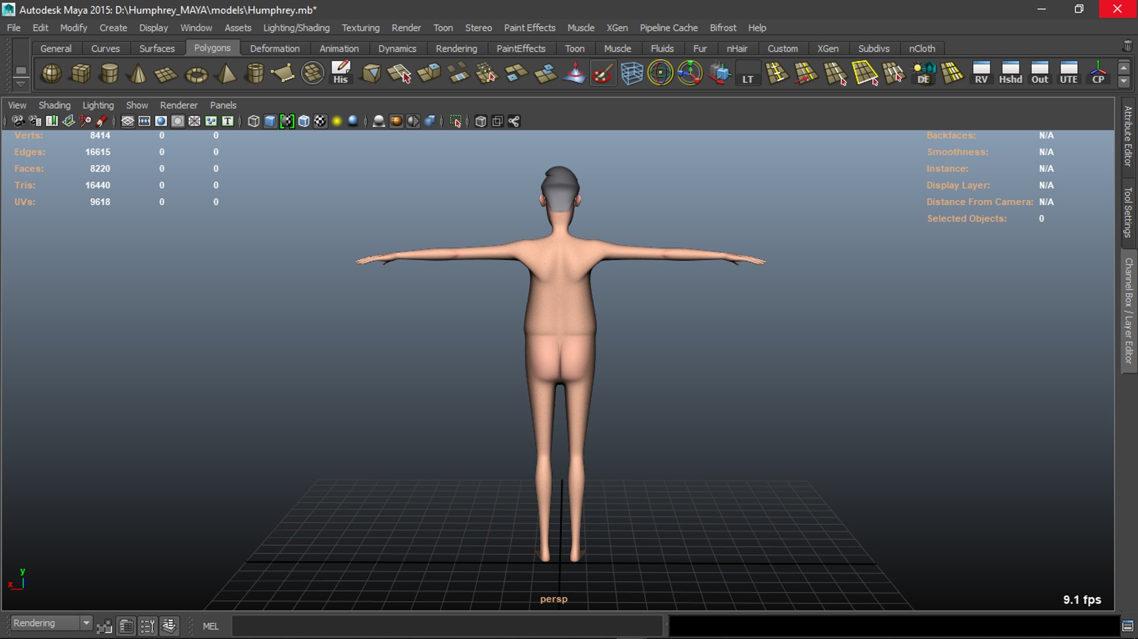Toggle film gate display in panel toolbar

(x=144, y=121)
